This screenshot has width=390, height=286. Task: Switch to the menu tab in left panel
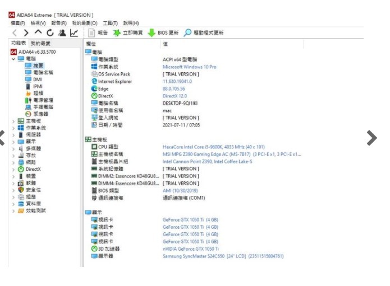19,43
